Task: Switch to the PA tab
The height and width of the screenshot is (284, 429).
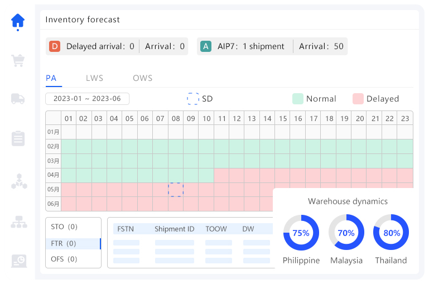Action: coord(51,79)
